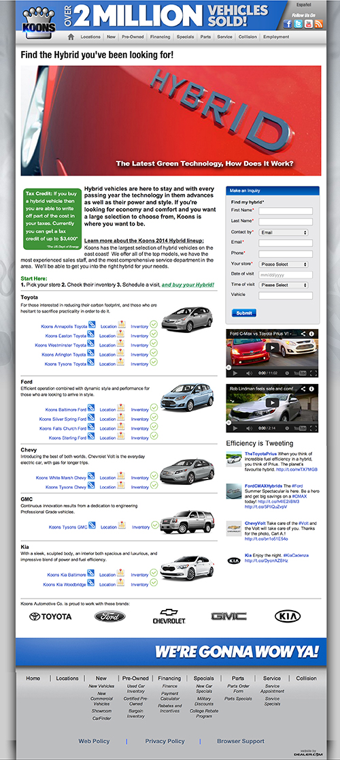
Task: Click 'and buy your Hybrid!' green link
Action: (x=188, y=285)
